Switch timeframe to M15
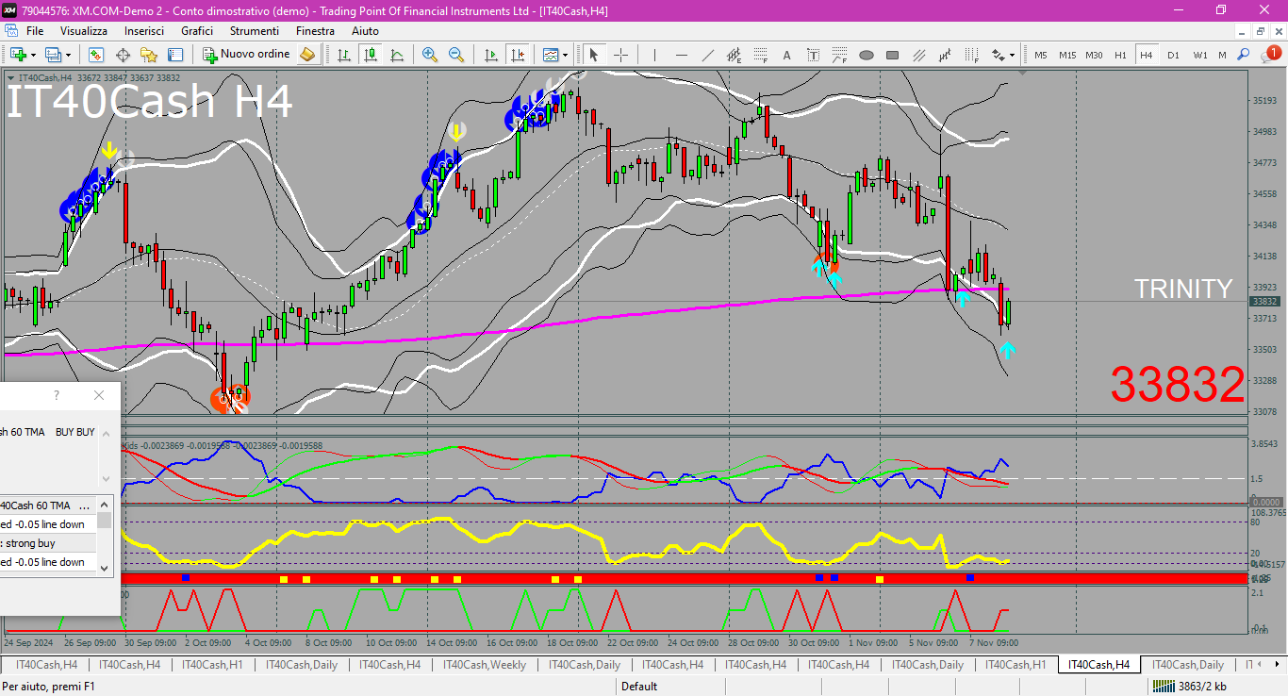Screen dimensions: 1288x696 pos(1066,55)
